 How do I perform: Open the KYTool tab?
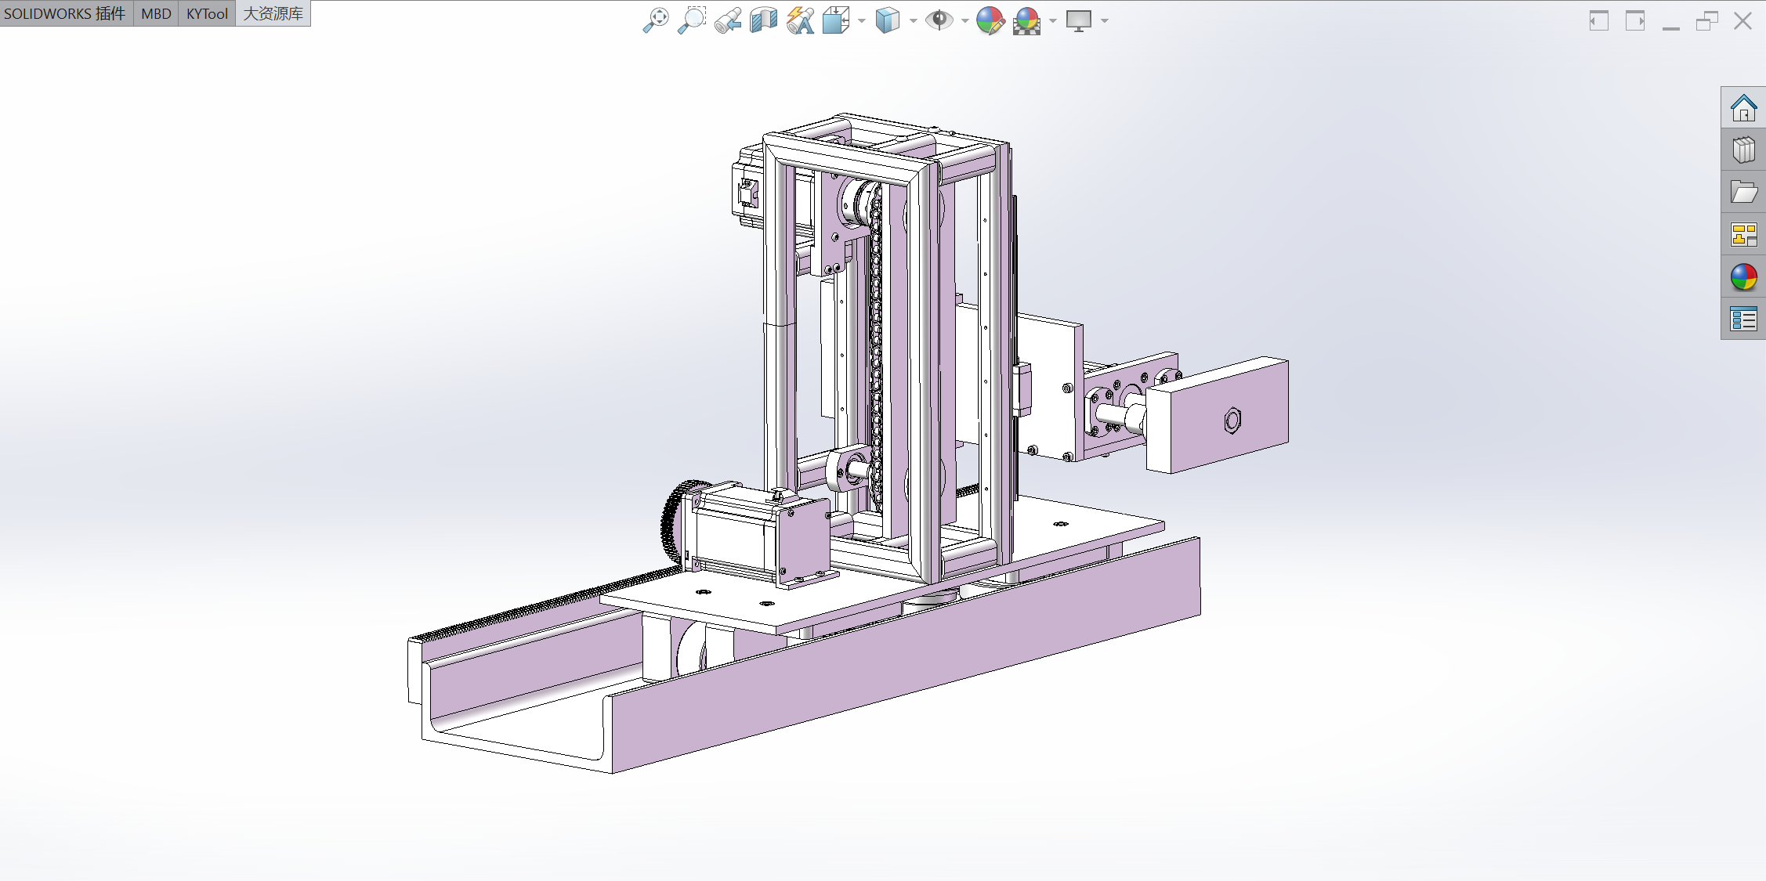pos(207,13)
